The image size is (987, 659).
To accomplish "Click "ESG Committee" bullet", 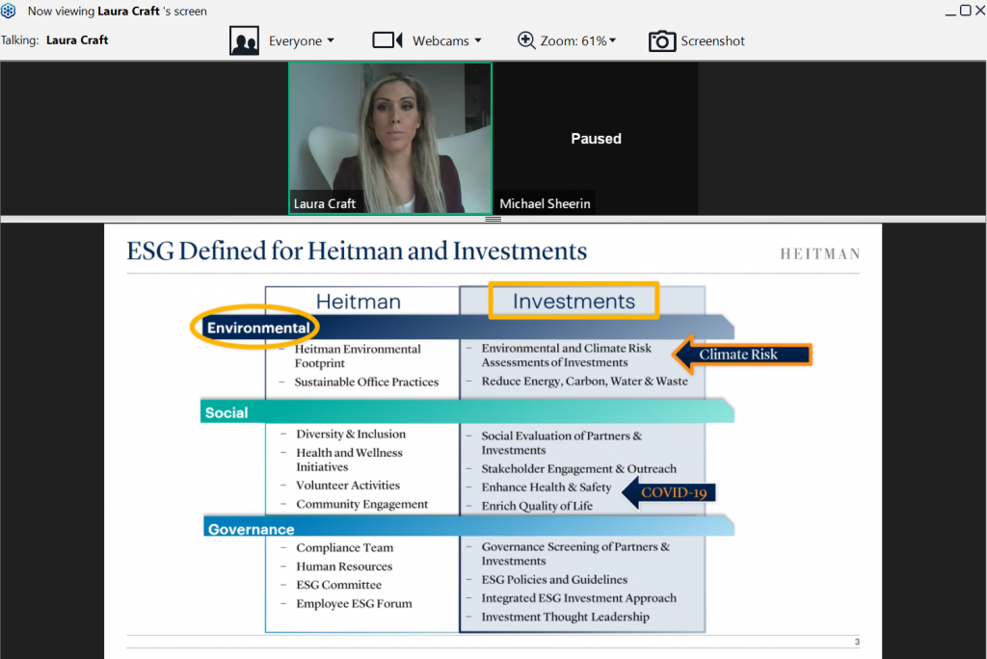I will [x=338, y=586].
